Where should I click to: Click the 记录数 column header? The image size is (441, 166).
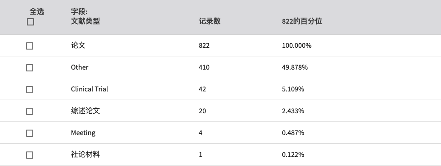[210, 21]
